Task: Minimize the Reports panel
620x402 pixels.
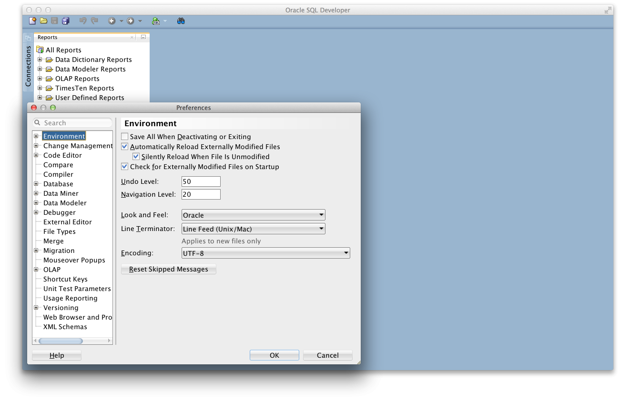Action: (x=143, y=37)
